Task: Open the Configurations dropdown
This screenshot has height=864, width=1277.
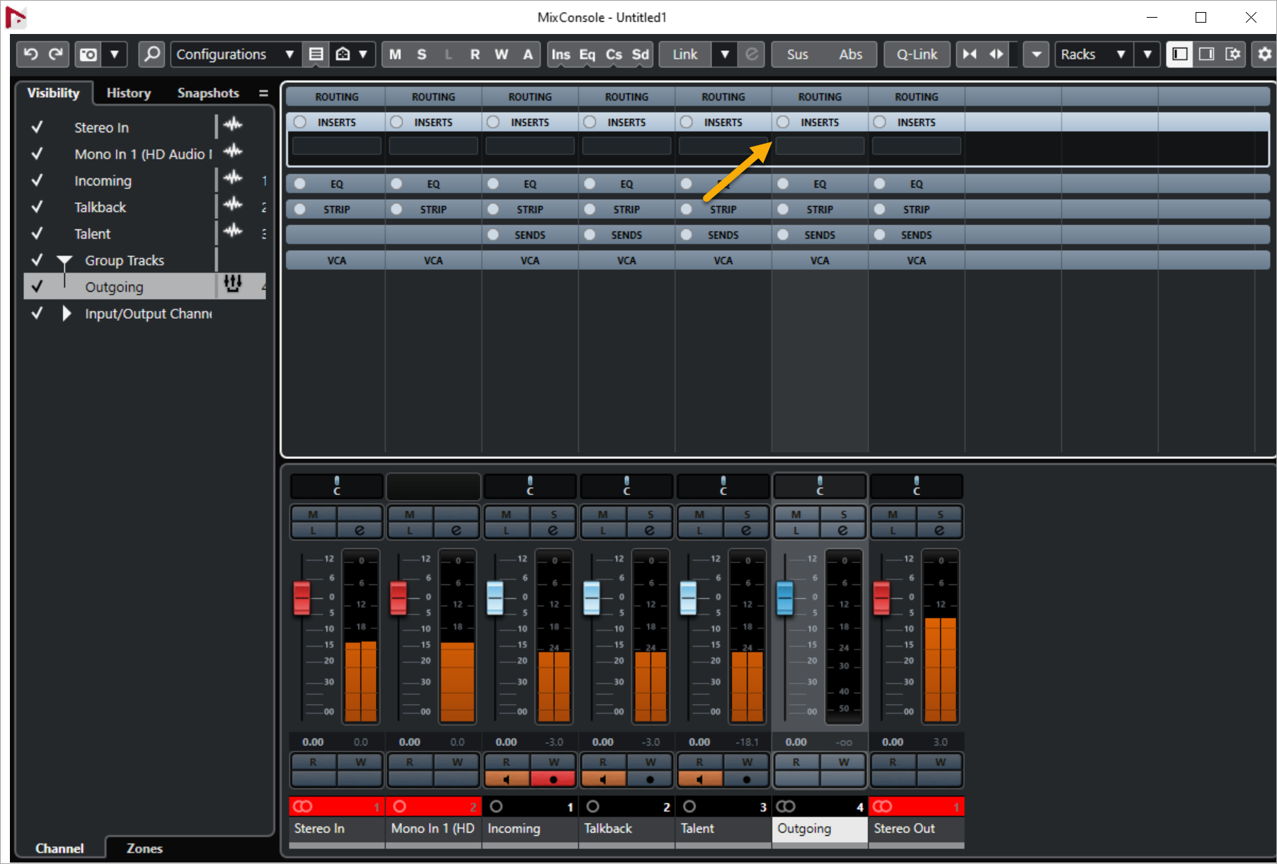Action: coord(234,55)
